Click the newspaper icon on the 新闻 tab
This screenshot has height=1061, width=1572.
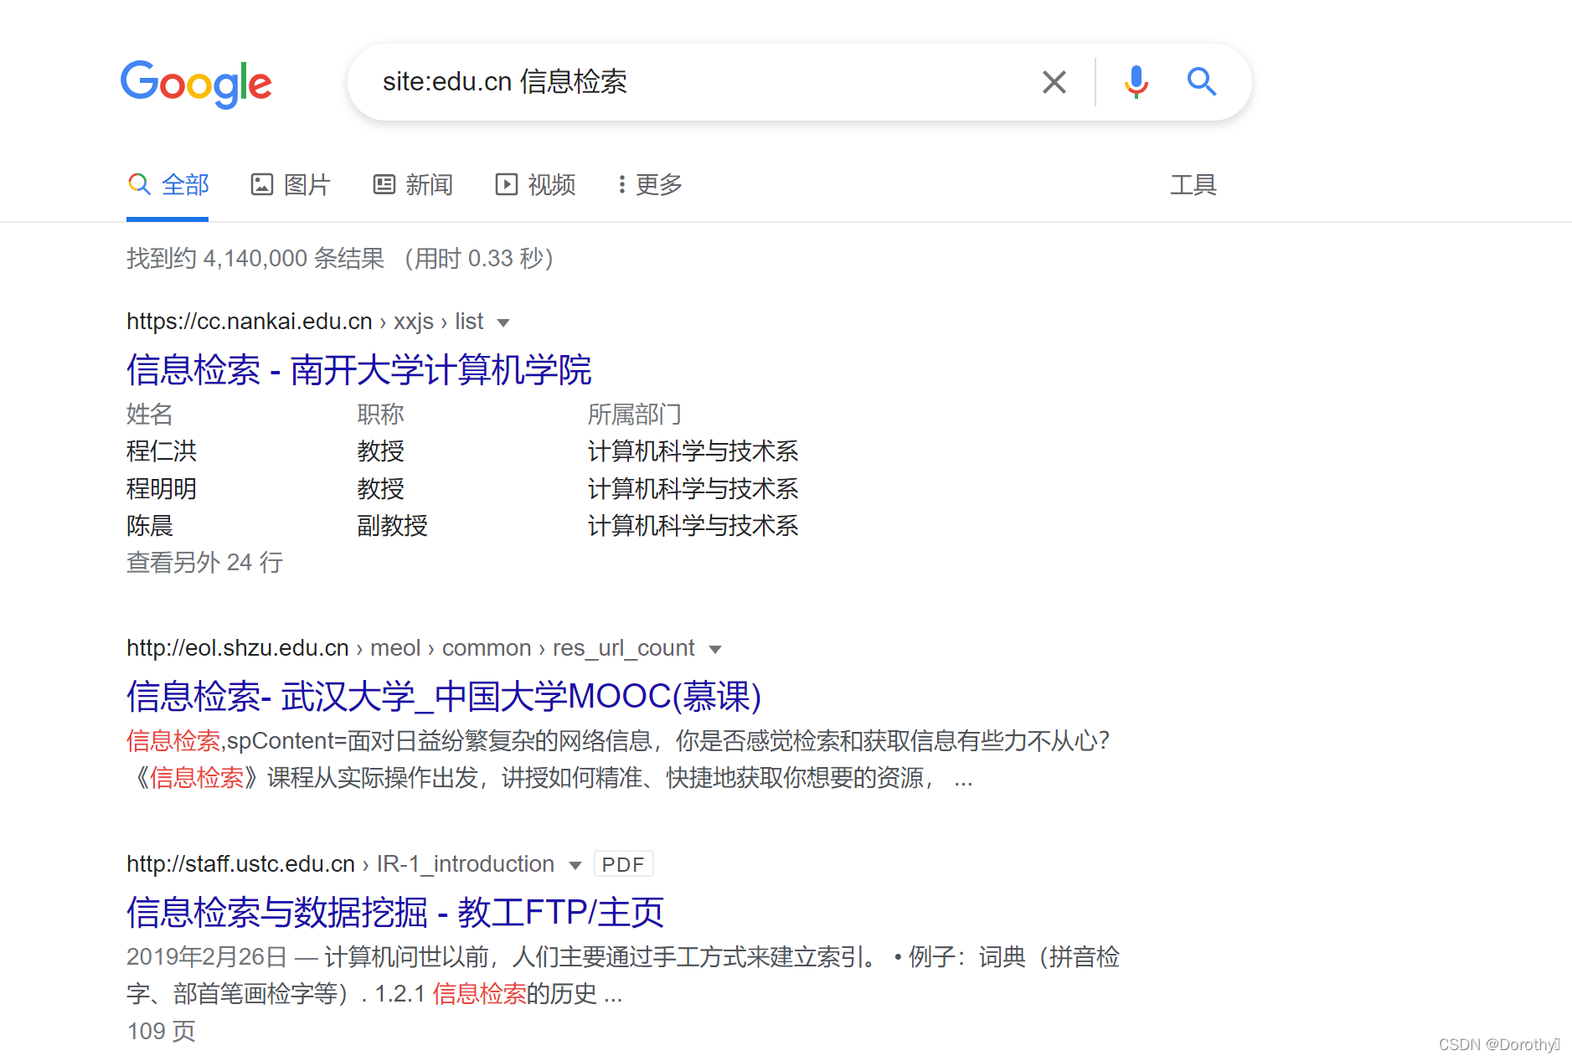(x=384, y=184)
